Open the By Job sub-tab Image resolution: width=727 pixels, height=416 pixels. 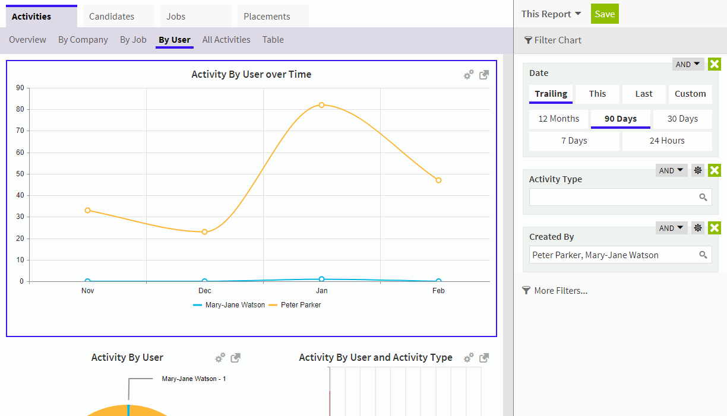pos(133,40)
